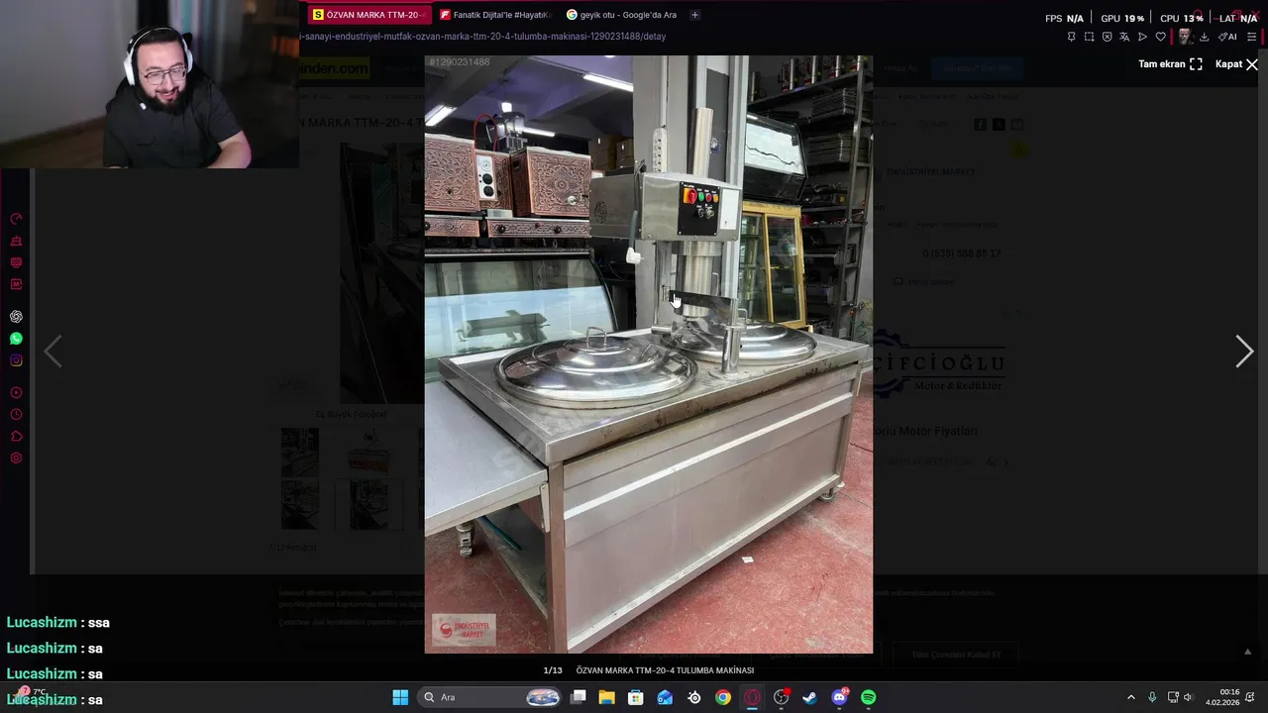Open Extensions cube icon in sidebar
This screenshot has width=1268, height=713.
point(16,437)
